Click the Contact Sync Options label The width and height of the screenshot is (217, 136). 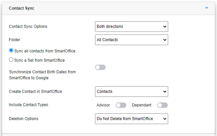click(x=28, y=27)
